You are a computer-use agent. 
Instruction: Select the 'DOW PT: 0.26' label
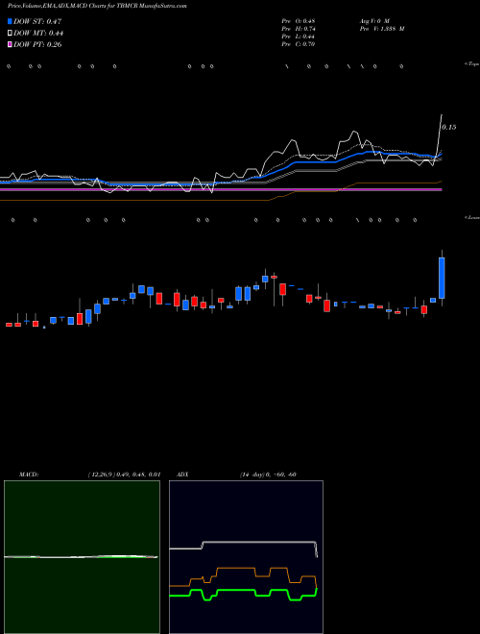[37, 44]
